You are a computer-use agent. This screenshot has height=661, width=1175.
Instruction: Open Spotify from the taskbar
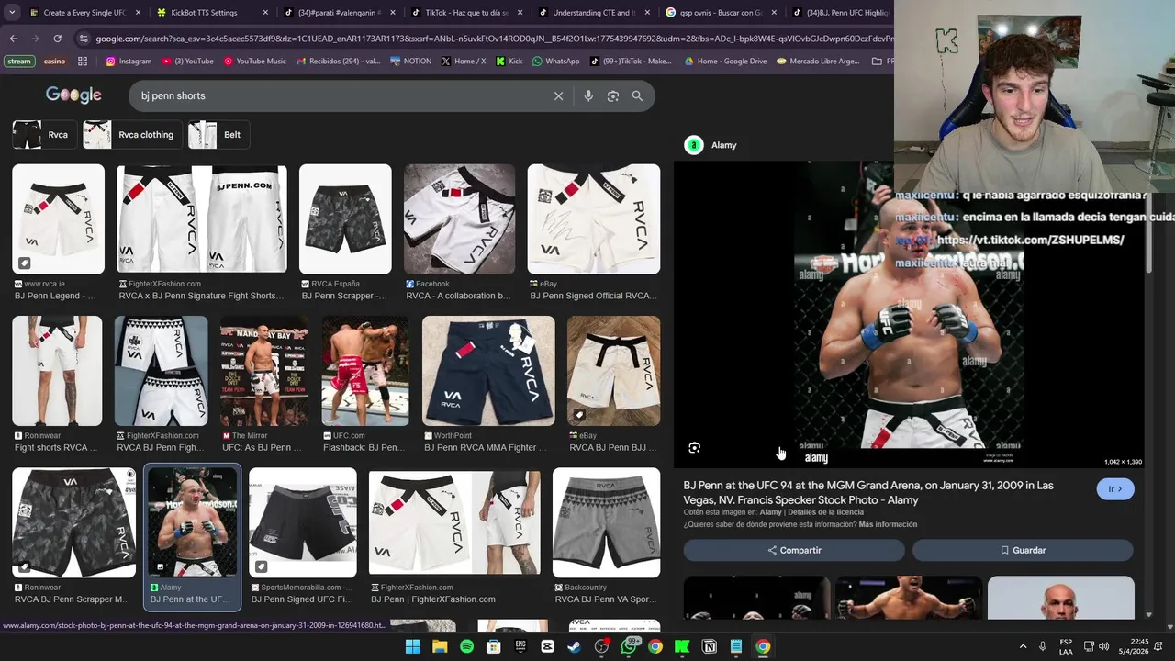pyautogui.click(x=466, y=646)
